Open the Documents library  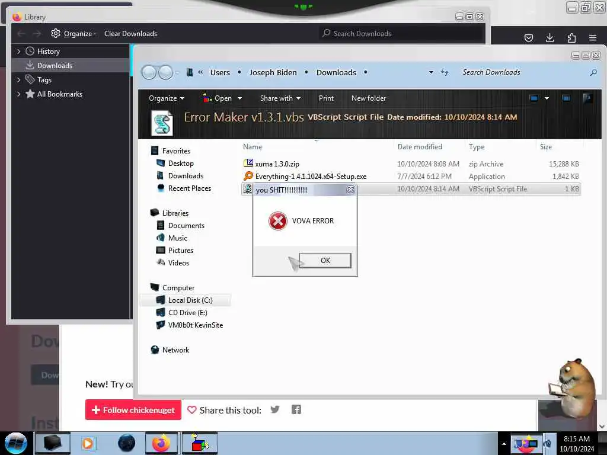[x=186, y=226]
